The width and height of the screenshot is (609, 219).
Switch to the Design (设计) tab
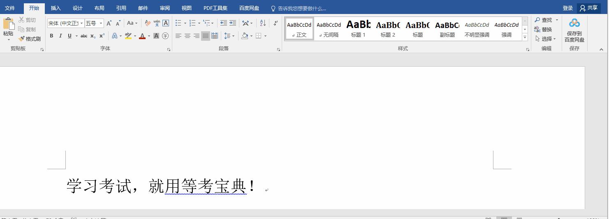coord(77,8)
